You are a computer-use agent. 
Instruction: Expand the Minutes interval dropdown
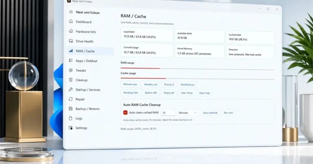point(188,113)
